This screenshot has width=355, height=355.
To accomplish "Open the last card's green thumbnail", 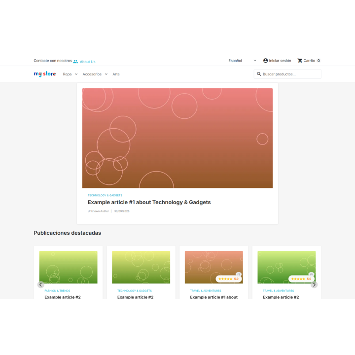I will [x=286, y=267].
